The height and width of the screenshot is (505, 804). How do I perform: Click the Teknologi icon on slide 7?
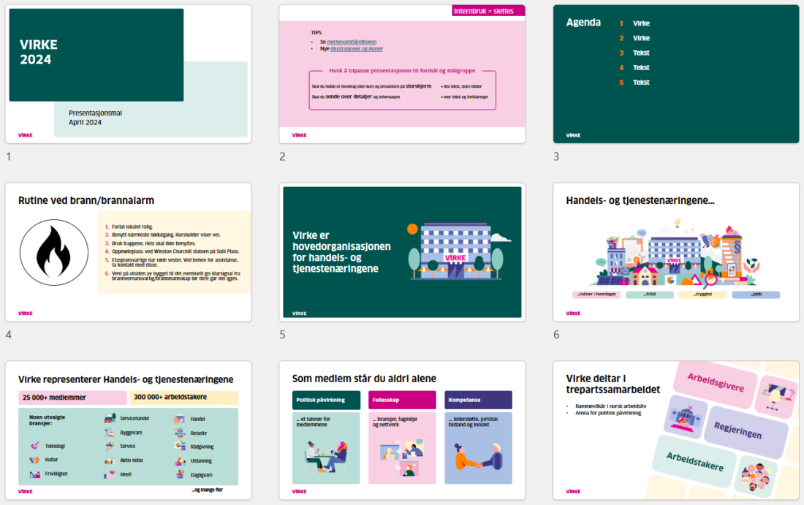tap(35, 446)
